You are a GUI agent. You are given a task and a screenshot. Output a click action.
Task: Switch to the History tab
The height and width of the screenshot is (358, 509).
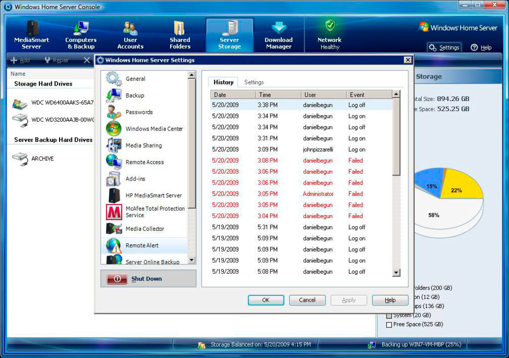click(223, 82)
